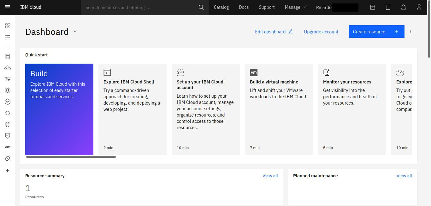Screen dimensions: 431x206
Task: Open the VPC Infrastructure icon in sidebar
Action: 8,79
